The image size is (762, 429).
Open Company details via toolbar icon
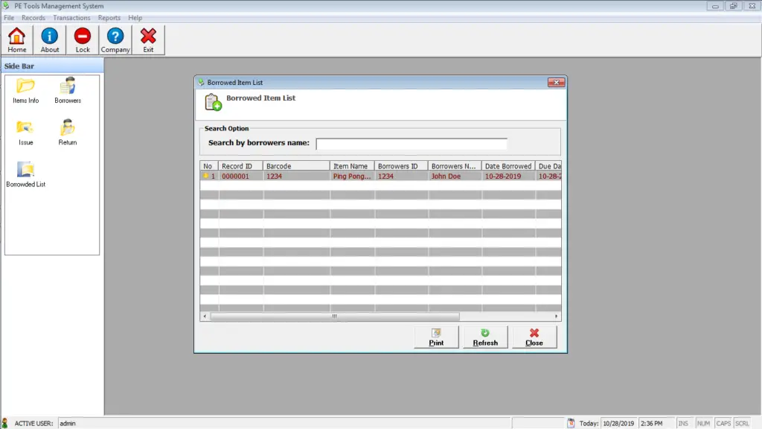[x=115, y=39]
